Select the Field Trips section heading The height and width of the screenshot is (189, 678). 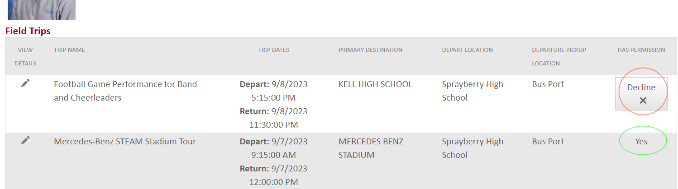(x=28, y=31)
